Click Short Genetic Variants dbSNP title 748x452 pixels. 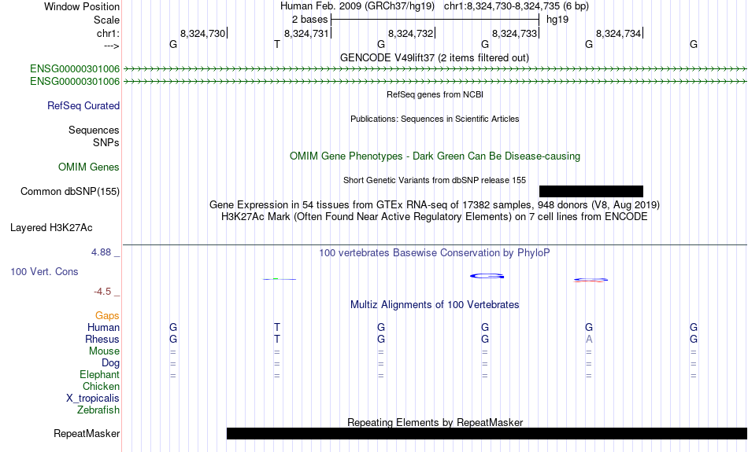click(x=435, y=180)
